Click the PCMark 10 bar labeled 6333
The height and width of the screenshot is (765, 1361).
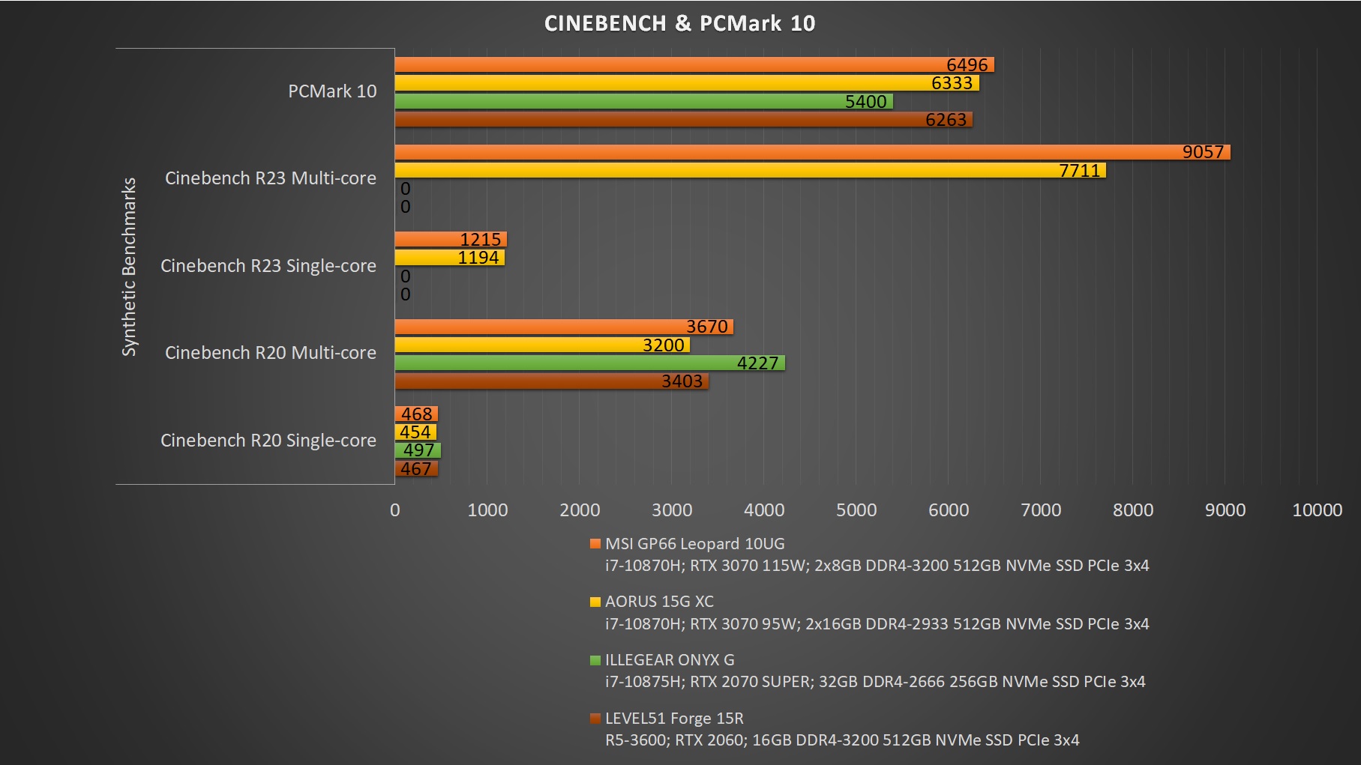click(x=687, y=83)
